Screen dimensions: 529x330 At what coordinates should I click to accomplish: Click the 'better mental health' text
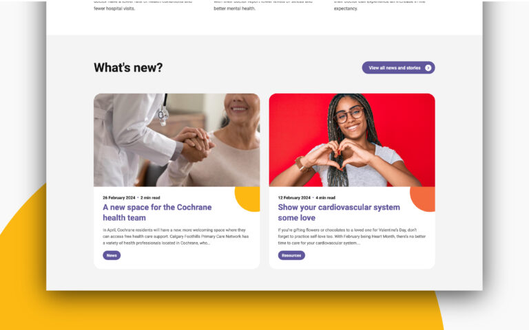[234, 8]
